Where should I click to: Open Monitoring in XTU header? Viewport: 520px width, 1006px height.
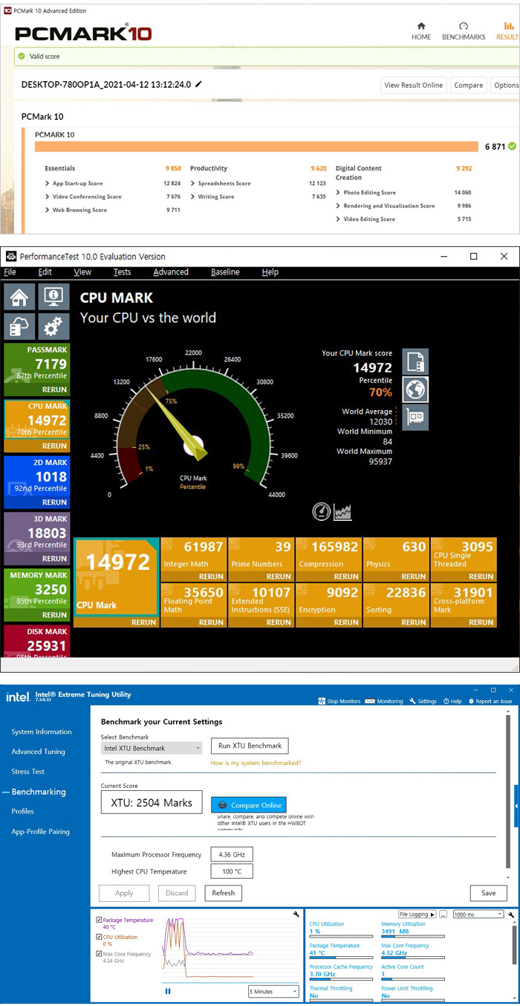point(386,701)
